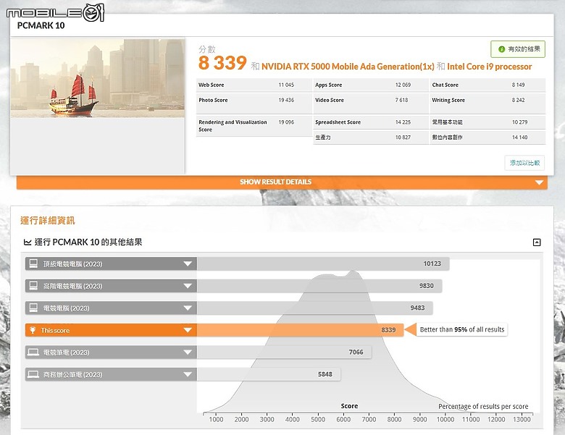Screen dimensions: 565x435
Task: Expand the 頂級電競電腦 (2023) dropdown
Action: point(188,264)
